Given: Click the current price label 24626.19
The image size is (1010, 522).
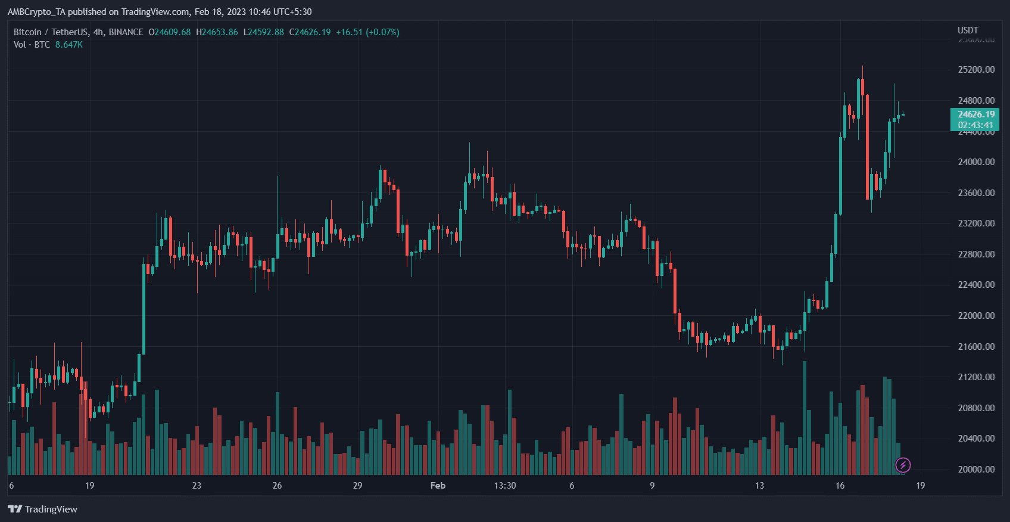Looking at the screenshot, I should [x=976, y=114].
